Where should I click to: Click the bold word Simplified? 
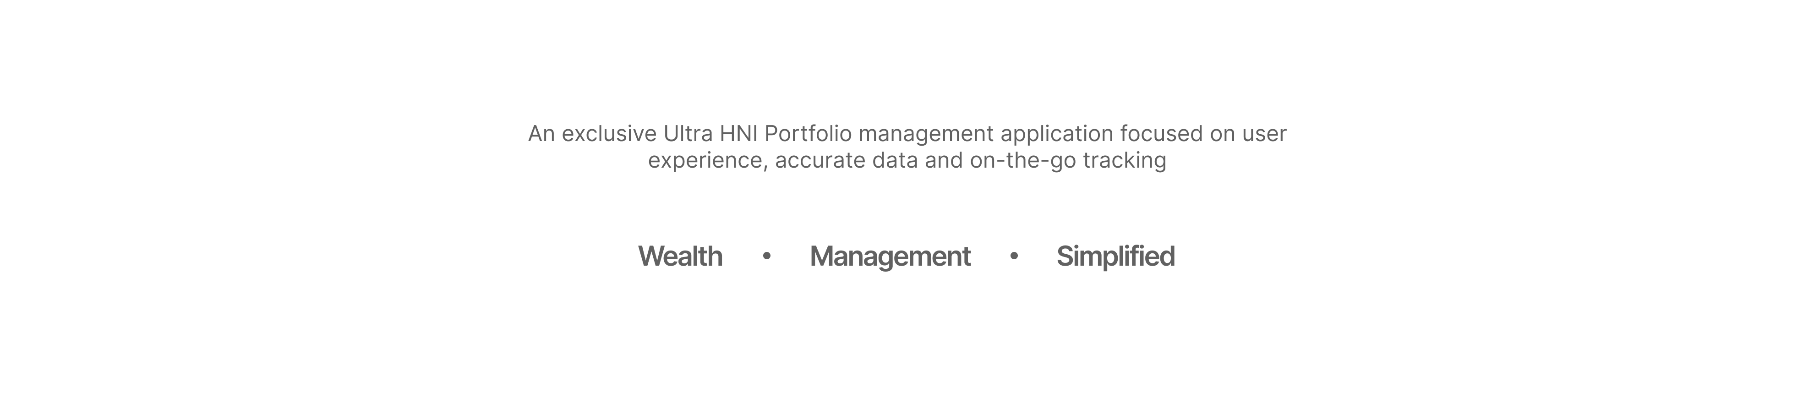[x=1115, y=257]
